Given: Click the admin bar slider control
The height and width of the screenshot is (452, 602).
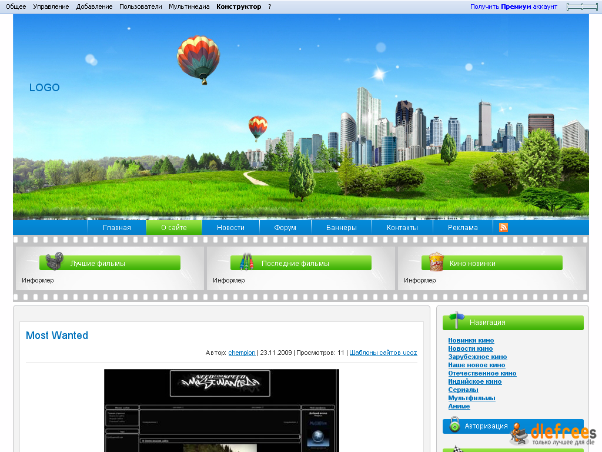Looking at the screenshot, I should coord(582,7).
